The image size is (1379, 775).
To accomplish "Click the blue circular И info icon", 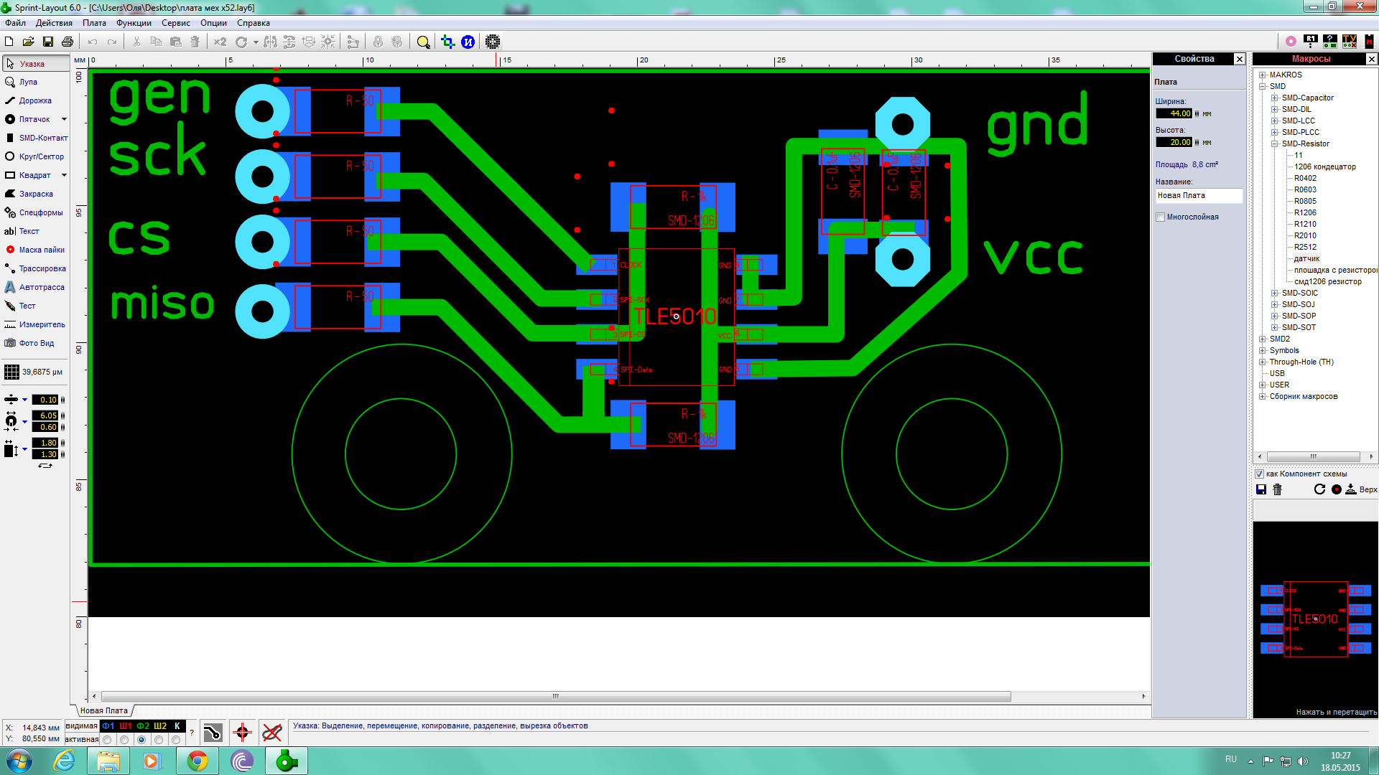I will click(468, 42).
